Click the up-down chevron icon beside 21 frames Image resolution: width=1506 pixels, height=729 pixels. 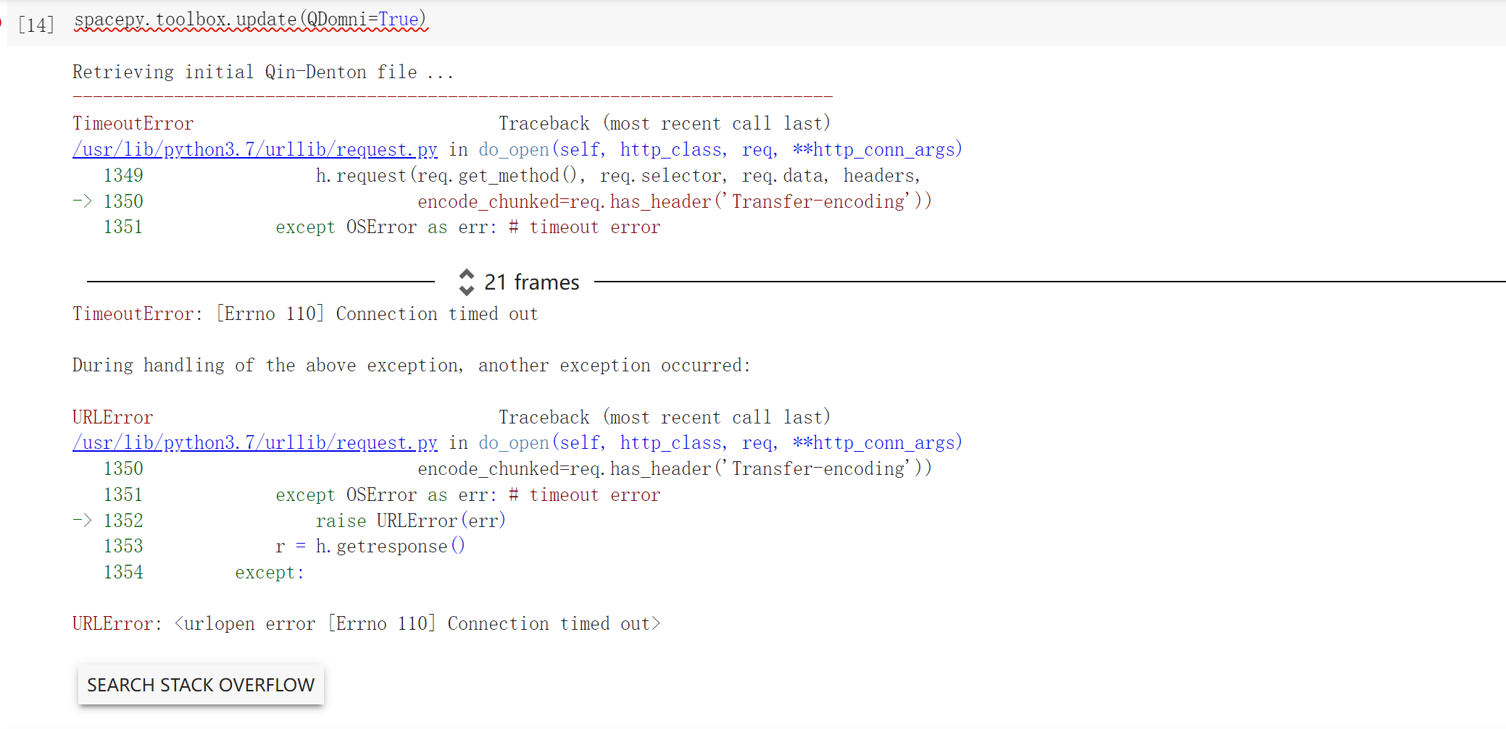tap(467, 282)
